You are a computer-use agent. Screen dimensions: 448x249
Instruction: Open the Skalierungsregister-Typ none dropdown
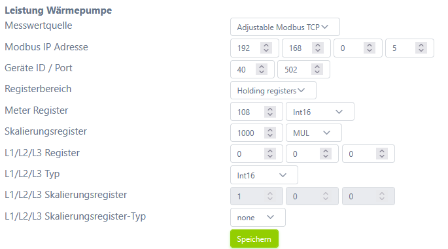258,218
